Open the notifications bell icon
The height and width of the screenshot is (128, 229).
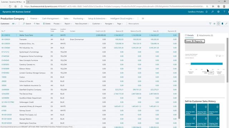[206, 12]
